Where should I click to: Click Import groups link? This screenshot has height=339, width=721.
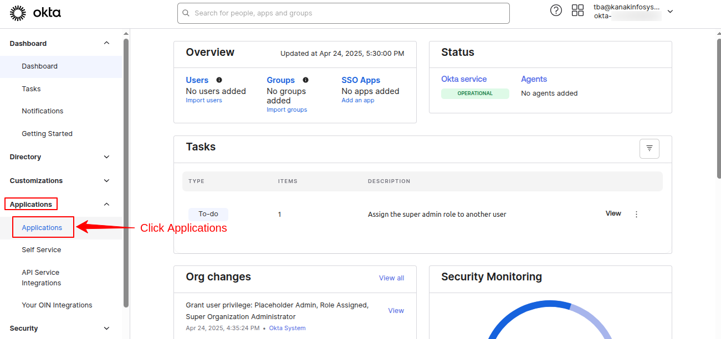click(287, 110)
